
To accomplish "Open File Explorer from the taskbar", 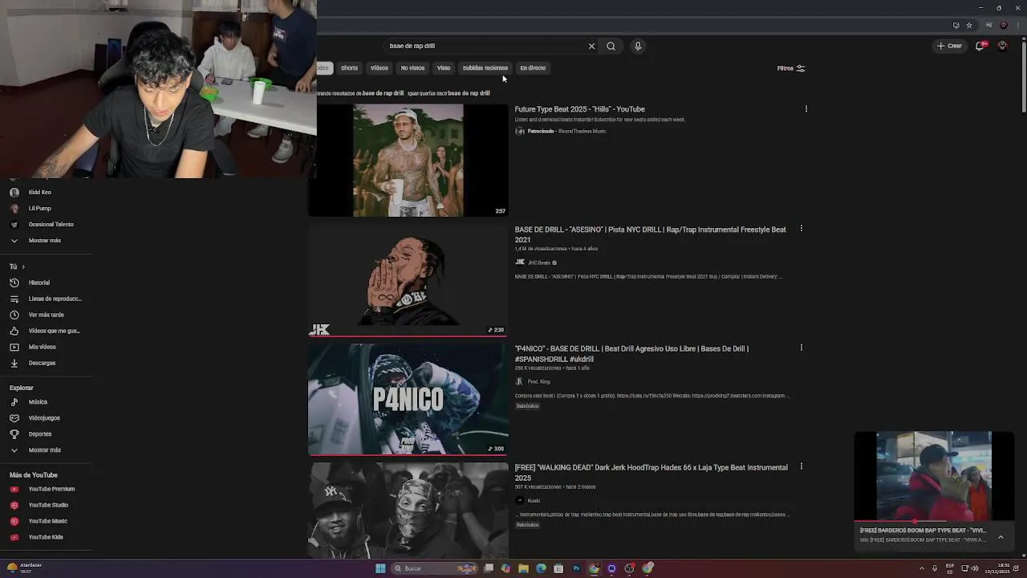I will (x=523, y=568).
